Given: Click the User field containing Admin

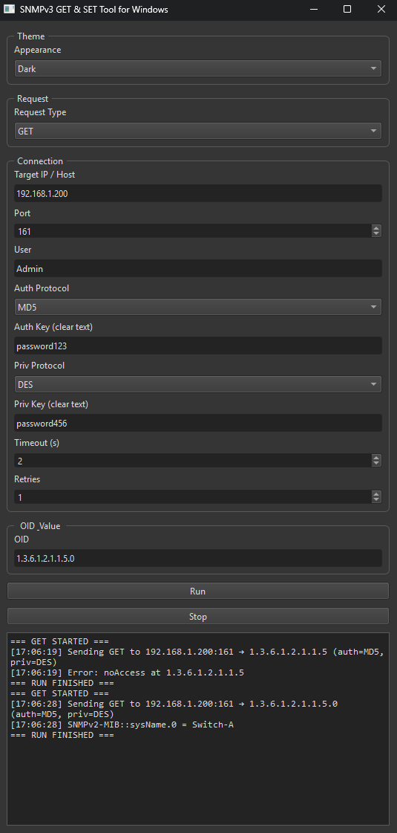Looking at the screenshot, I should click(x=197, y=268).
